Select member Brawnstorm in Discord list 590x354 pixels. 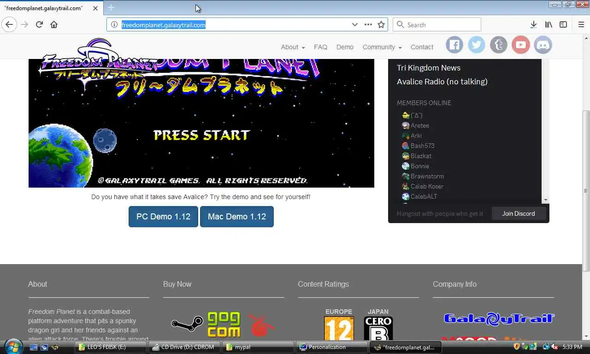click(423, 176)
